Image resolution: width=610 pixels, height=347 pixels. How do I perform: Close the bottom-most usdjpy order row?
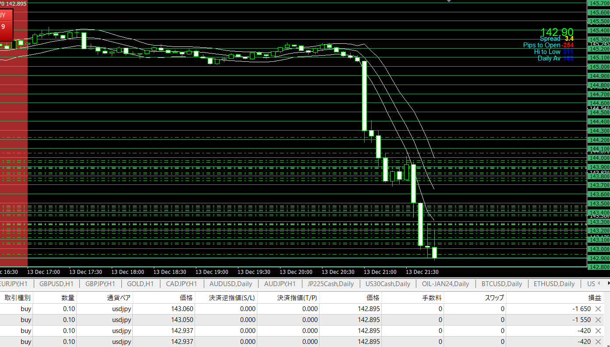coord(598,342)
